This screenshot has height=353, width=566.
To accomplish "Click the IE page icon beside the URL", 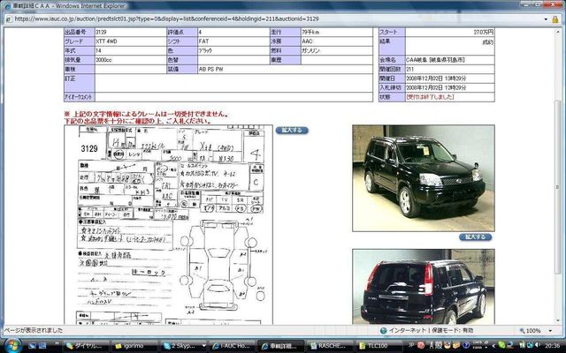I will (9, 19).
